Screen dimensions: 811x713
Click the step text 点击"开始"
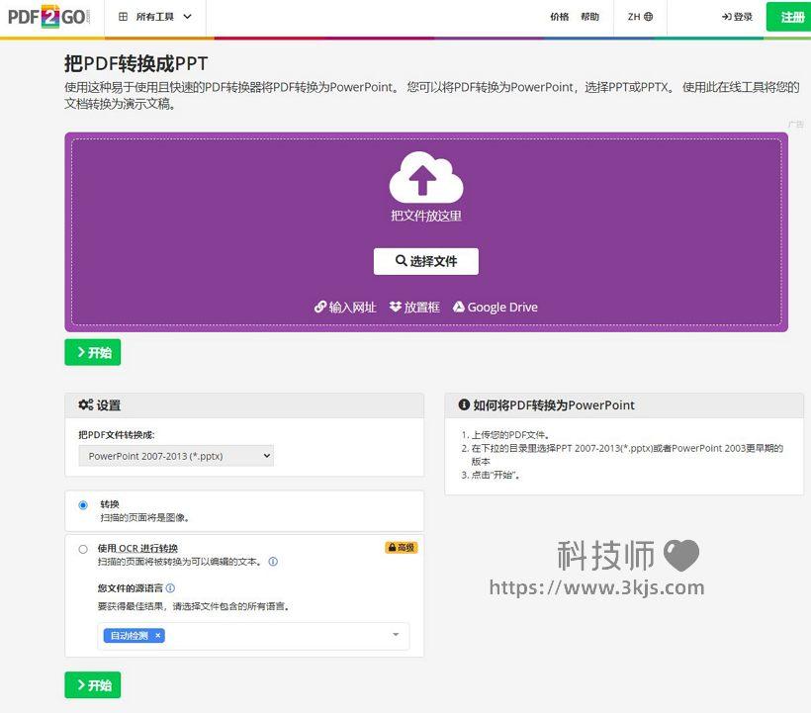pos(496,475)
